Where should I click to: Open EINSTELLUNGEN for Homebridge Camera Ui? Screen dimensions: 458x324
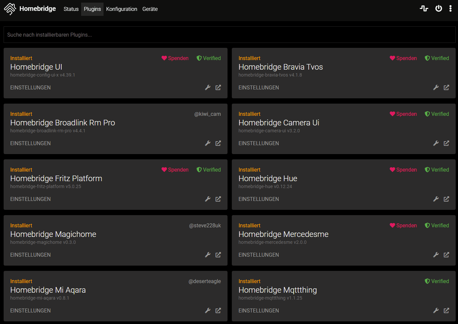pos(259,143)
